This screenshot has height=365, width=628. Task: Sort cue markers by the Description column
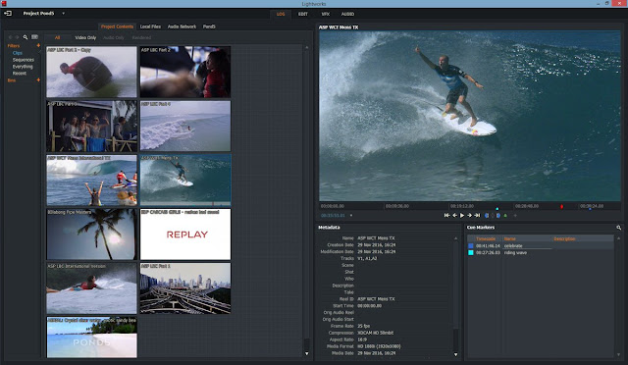564,238
